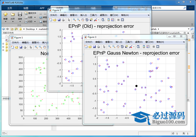Open 查看(V) menu in Figure 1
196x137 pixels.
(x=35, y=42)
